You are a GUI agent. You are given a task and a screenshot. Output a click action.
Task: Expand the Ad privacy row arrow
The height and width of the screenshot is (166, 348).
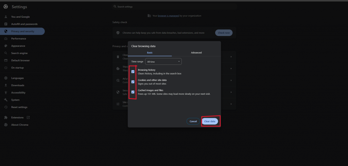tap(231, 80)
